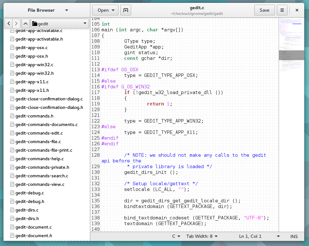Click 'GEDIT_TYPE_APP_X11' on line 124
This screenshot has width=309, height=246.
tap(169, 132)
